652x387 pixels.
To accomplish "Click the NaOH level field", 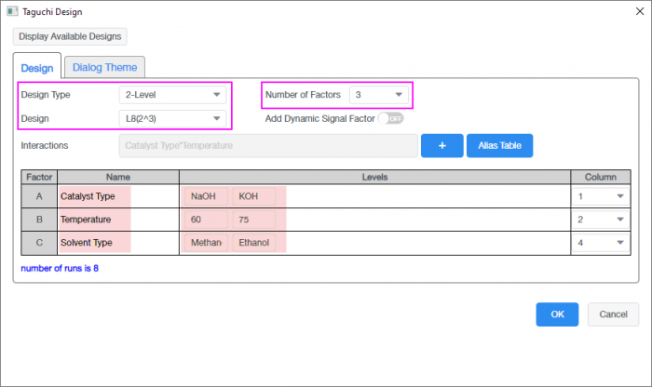I will click(x=206, y=196).
